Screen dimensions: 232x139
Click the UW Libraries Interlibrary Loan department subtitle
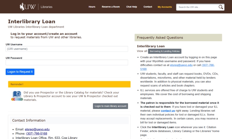(36, 27)
